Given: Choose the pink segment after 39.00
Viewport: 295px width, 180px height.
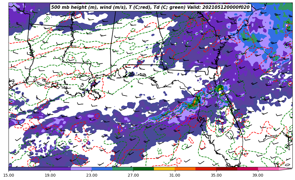Looking at the screenshot, I should tap(268, 169).
